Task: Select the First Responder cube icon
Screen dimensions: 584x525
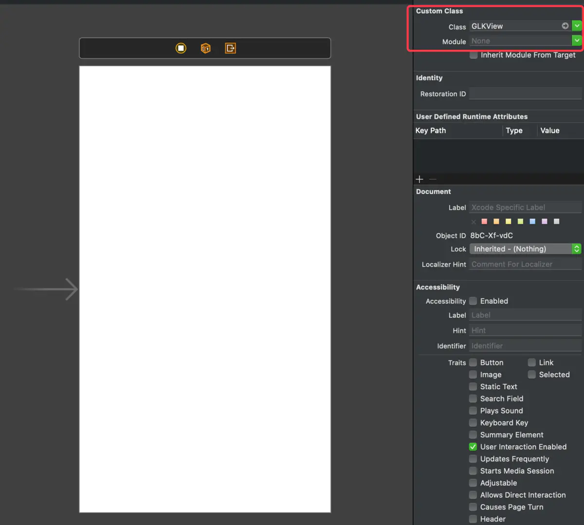Action: (206, 48)
